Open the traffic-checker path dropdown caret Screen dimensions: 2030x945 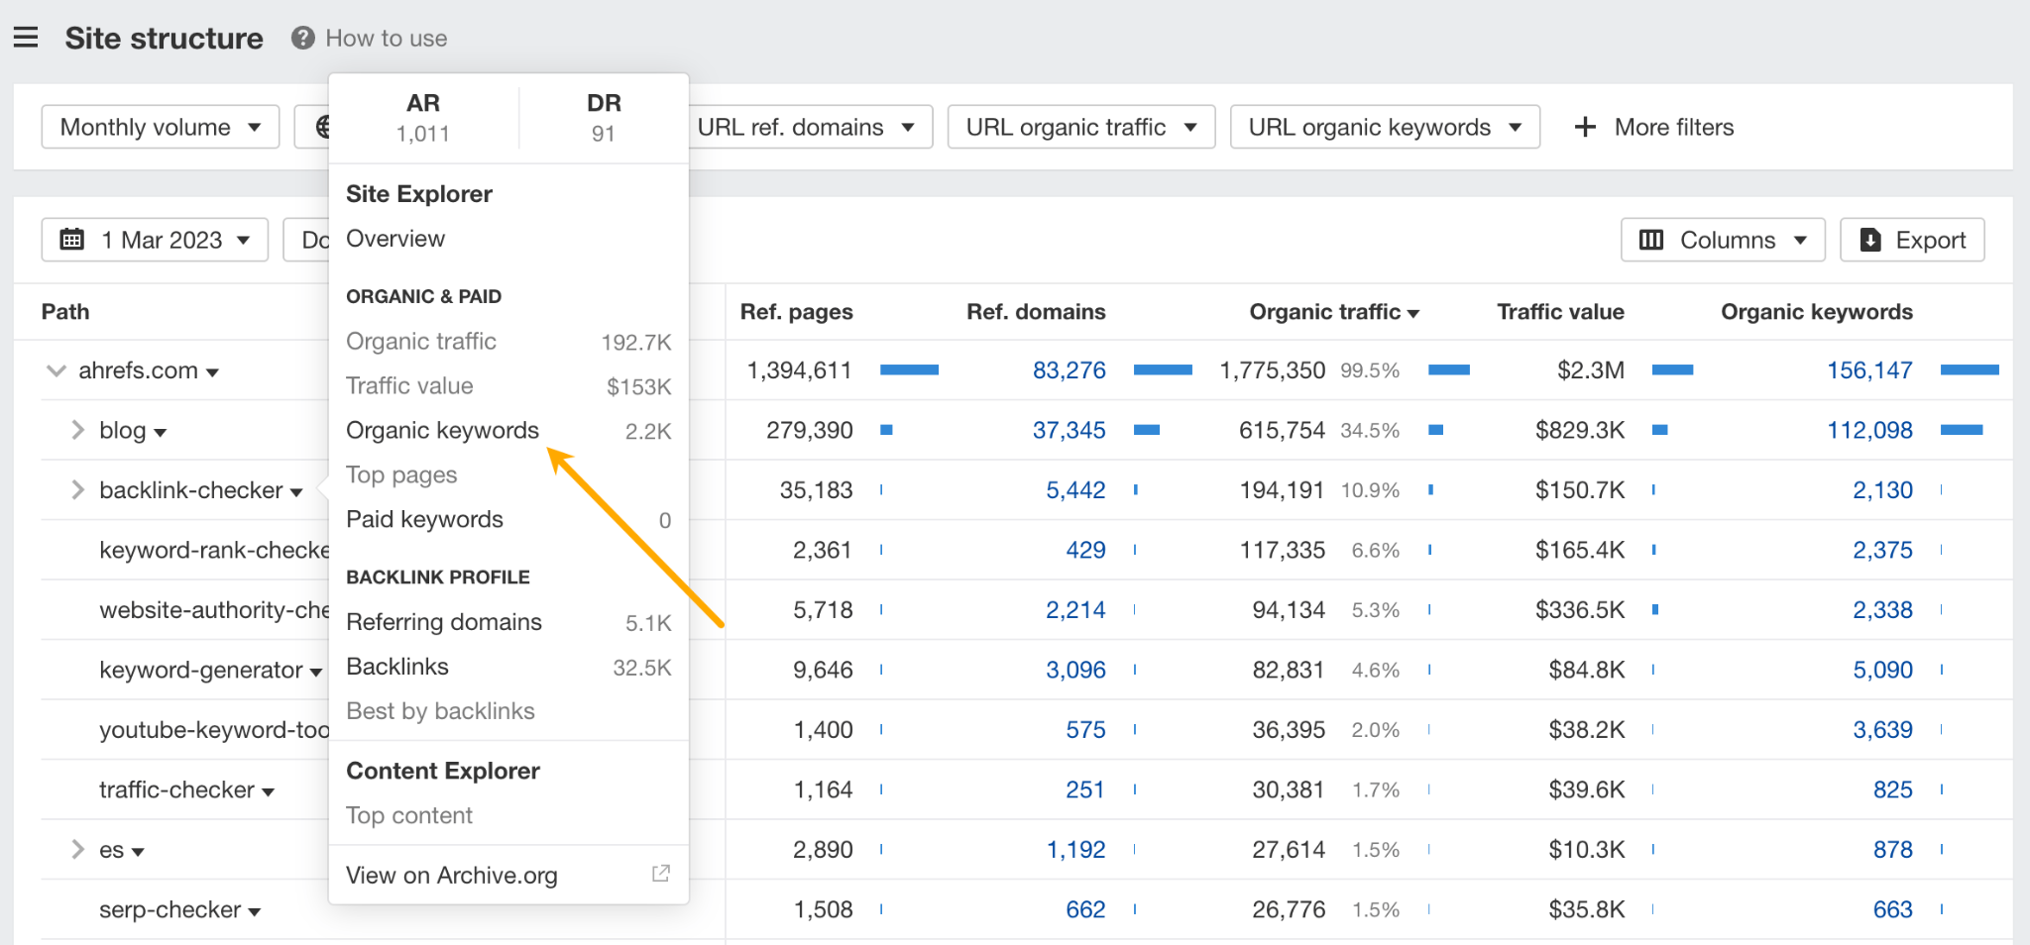pos(268,792)
